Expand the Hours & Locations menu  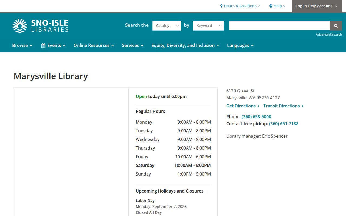[x=240, y=6]
